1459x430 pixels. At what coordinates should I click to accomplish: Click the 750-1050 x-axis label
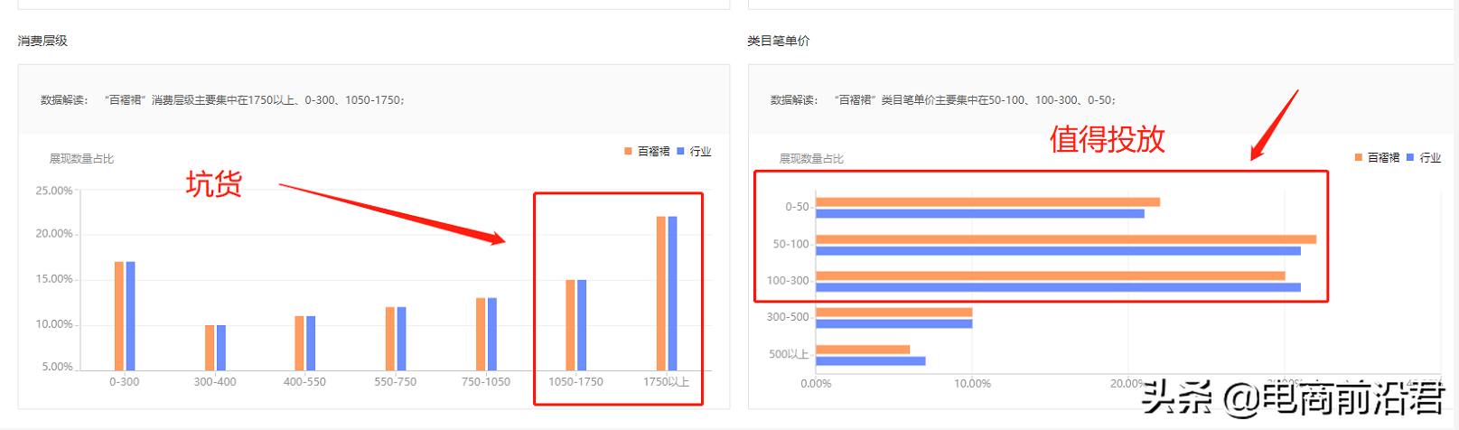click(486, 382)
